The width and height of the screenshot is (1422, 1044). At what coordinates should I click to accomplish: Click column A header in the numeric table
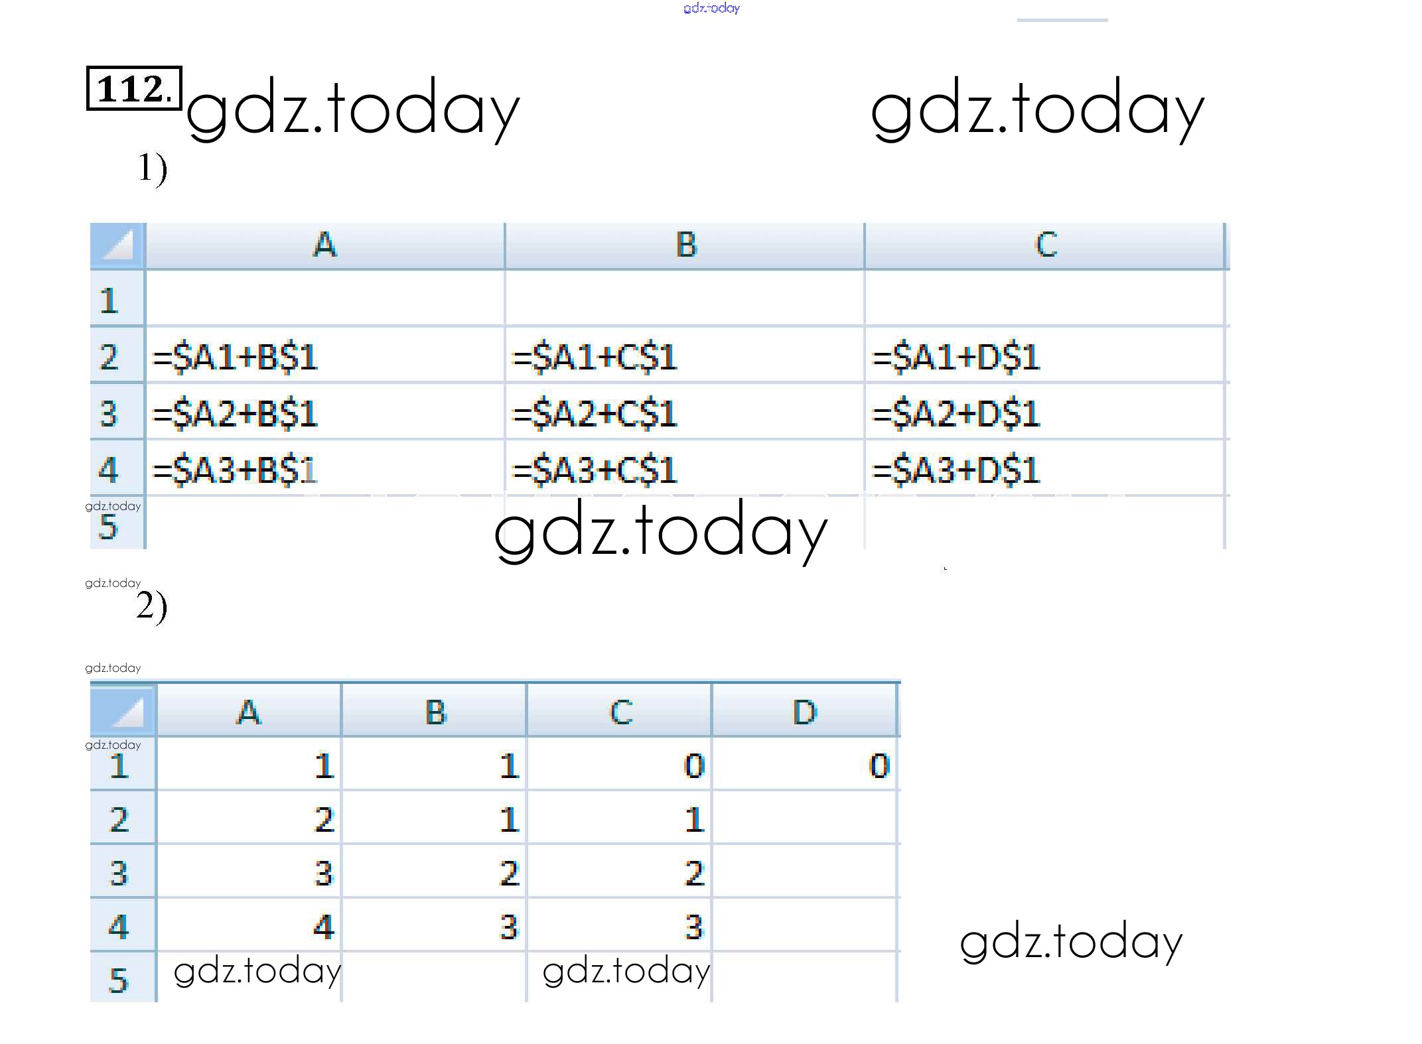point(249,712)
